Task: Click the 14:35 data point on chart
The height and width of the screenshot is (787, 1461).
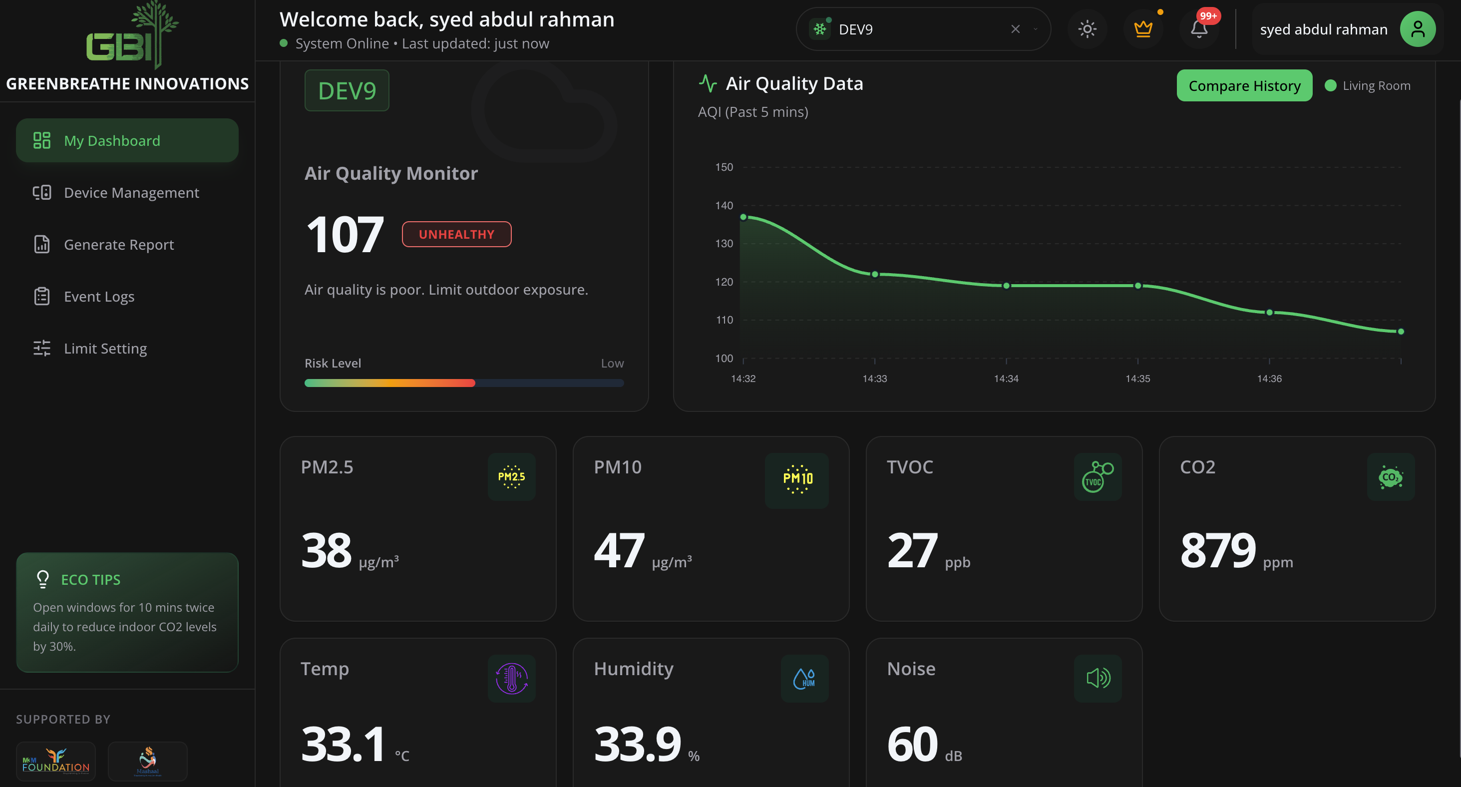Action: [1138, 286]
